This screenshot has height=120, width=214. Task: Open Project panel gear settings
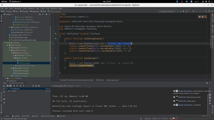point(46,14)
